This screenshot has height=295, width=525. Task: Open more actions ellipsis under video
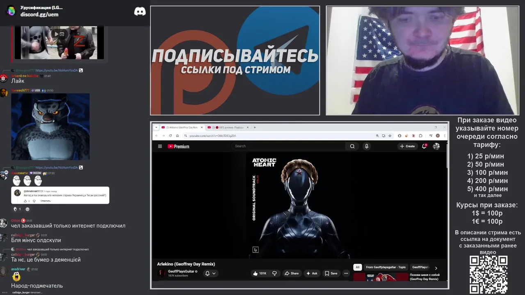346,273
